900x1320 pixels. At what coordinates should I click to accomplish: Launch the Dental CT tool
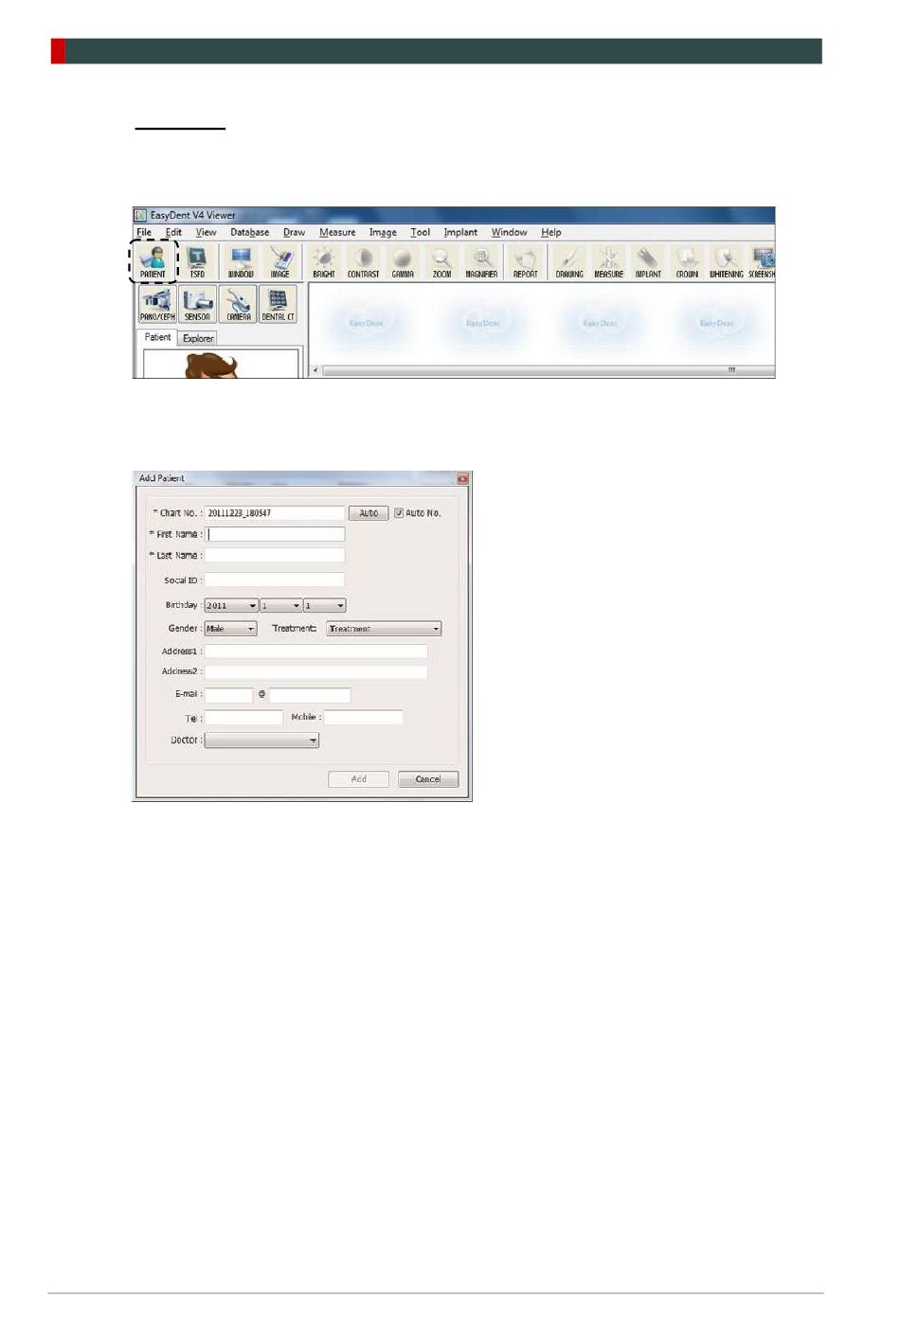pyautogui.click(x=278, y=304)
